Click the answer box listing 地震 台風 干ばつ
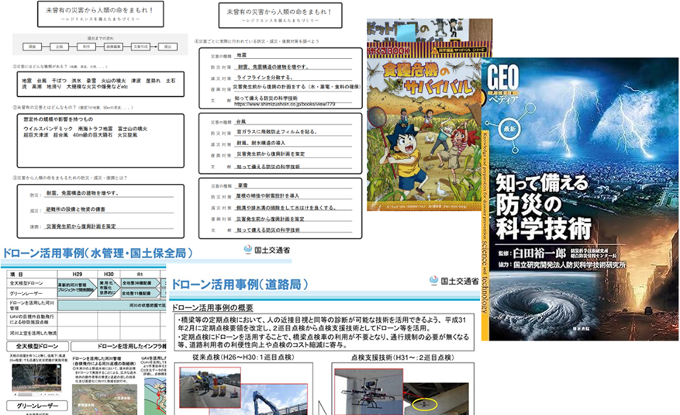This screenshot has width=680, height=415. [x=101, y=84]
